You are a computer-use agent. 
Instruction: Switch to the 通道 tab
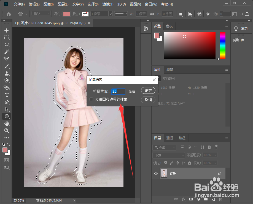169,138
